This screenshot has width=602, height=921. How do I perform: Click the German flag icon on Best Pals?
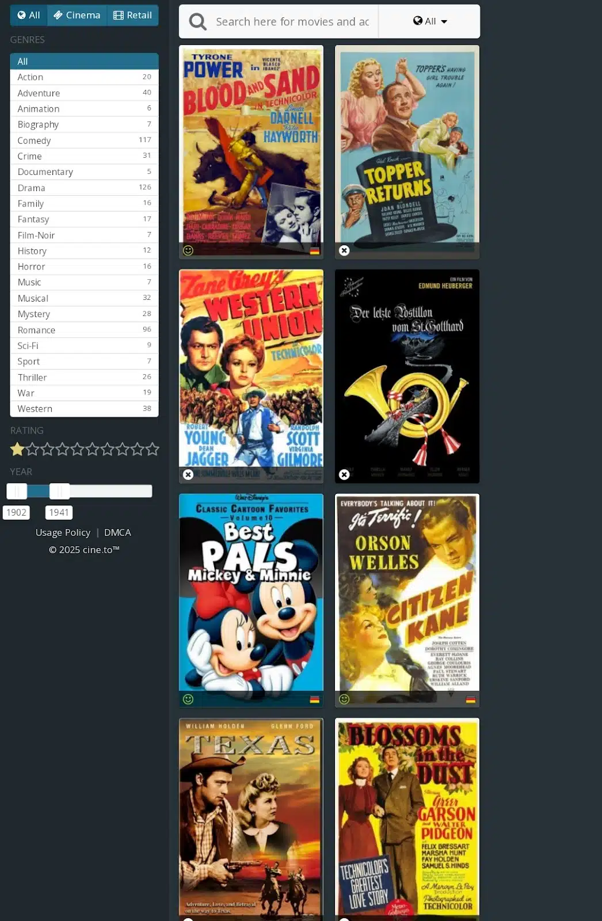point(314,699)
